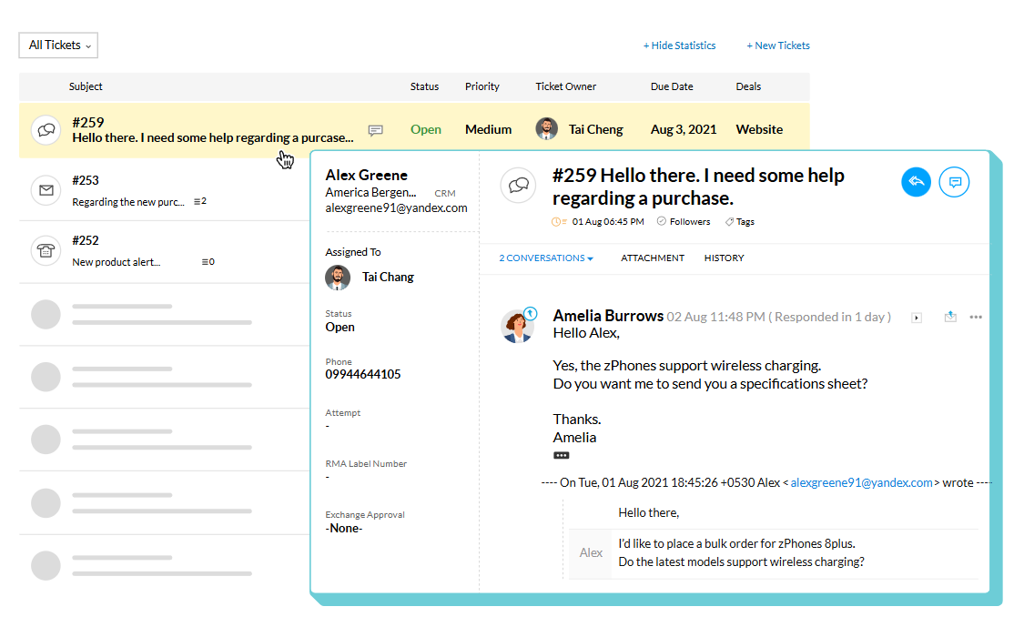
Task: Open the alexgreene91@yandex.com email link
Action: point(859,482)
